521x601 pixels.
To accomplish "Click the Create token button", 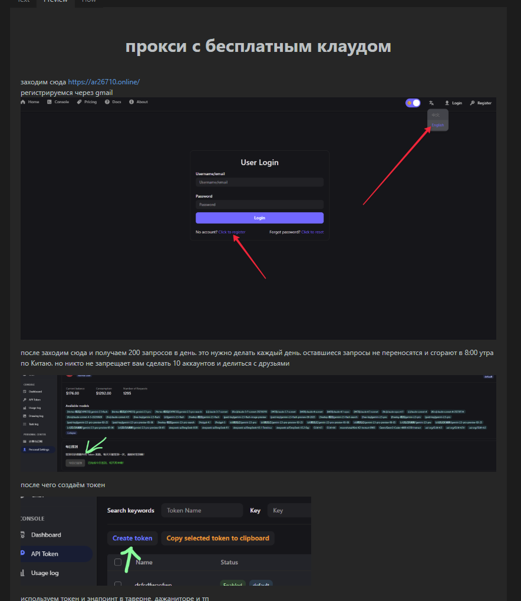I will (x=133, y=538).
